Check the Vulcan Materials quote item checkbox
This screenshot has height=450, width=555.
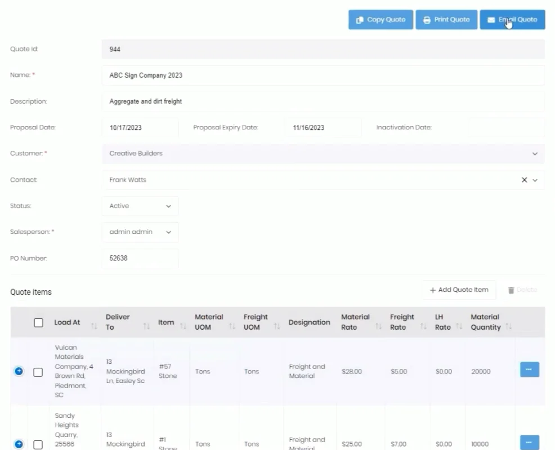(x=38, y=372)
